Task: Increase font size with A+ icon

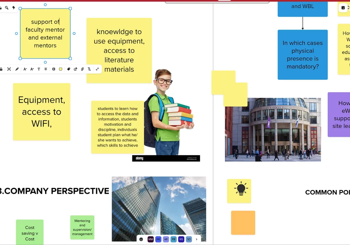Action: 32,69
